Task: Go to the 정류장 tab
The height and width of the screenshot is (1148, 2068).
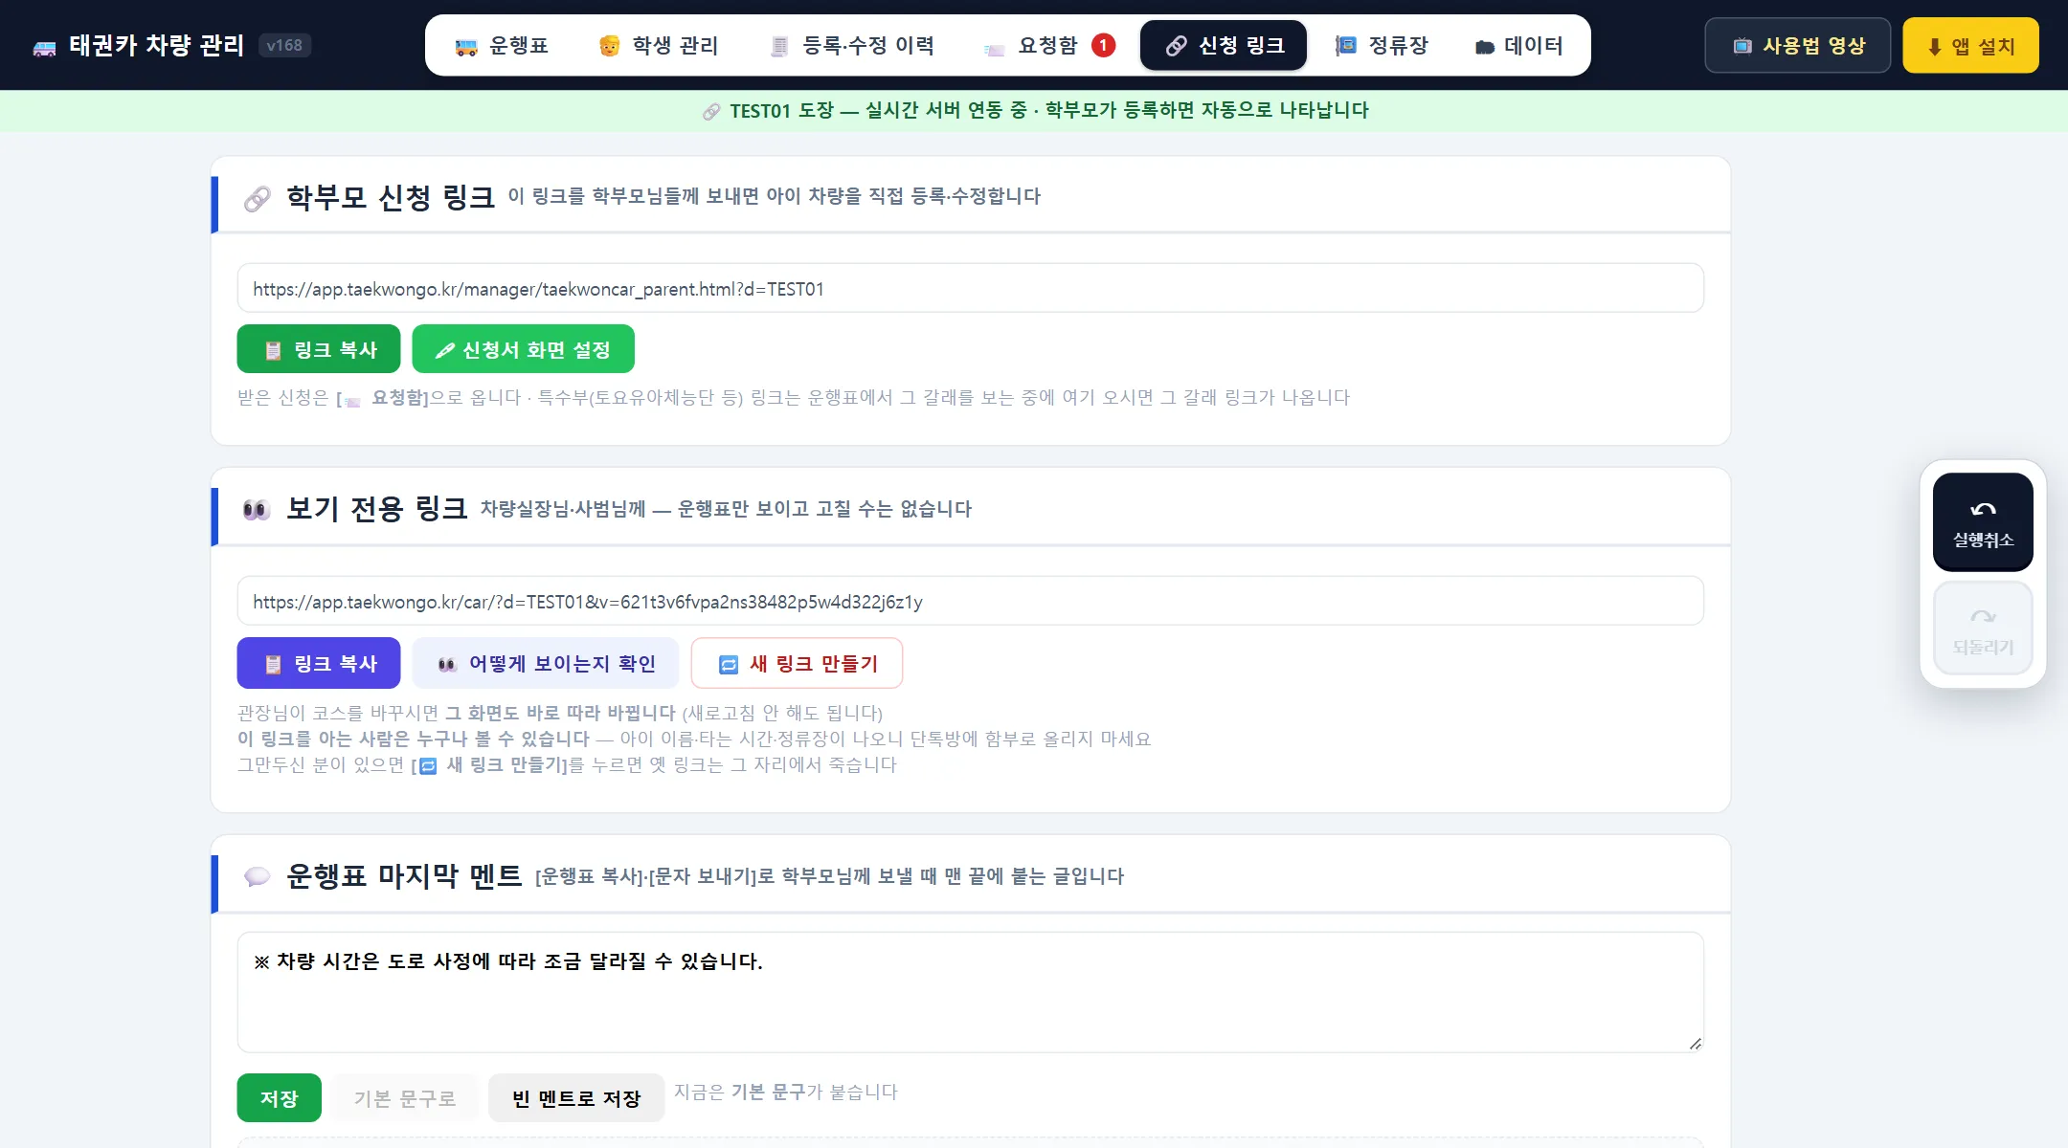Action: pos(1382,45)
